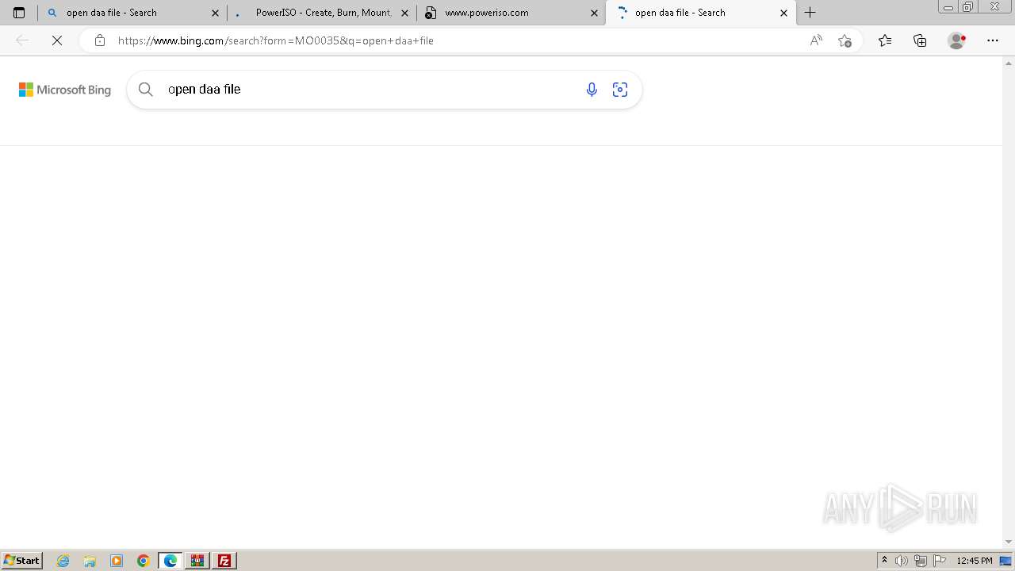Minimize the Edge browser window

click(x=948, y=7)
